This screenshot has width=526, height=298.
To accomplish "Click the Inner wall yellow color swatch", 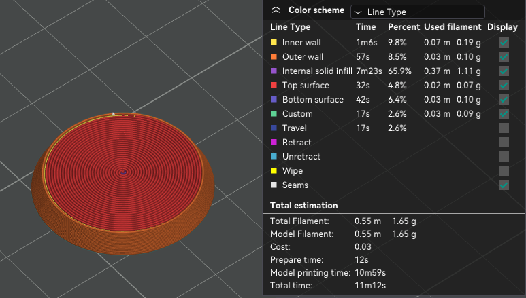I will [274, 42].
